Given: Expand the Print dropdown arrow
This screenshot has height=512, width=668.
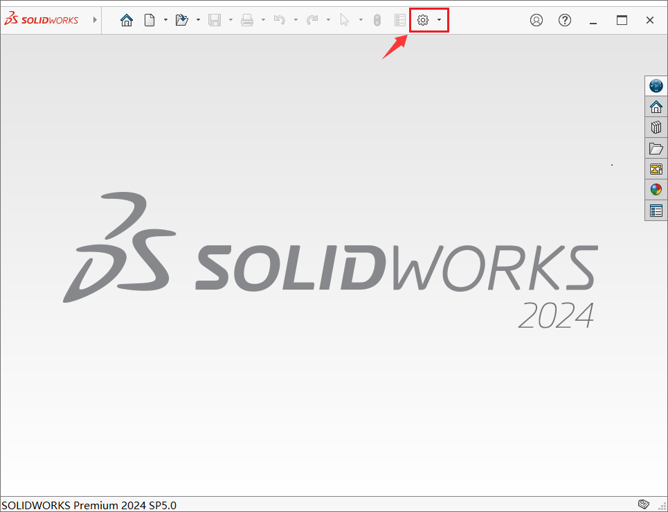Looking at the screenshot, I should click(263, 20).
